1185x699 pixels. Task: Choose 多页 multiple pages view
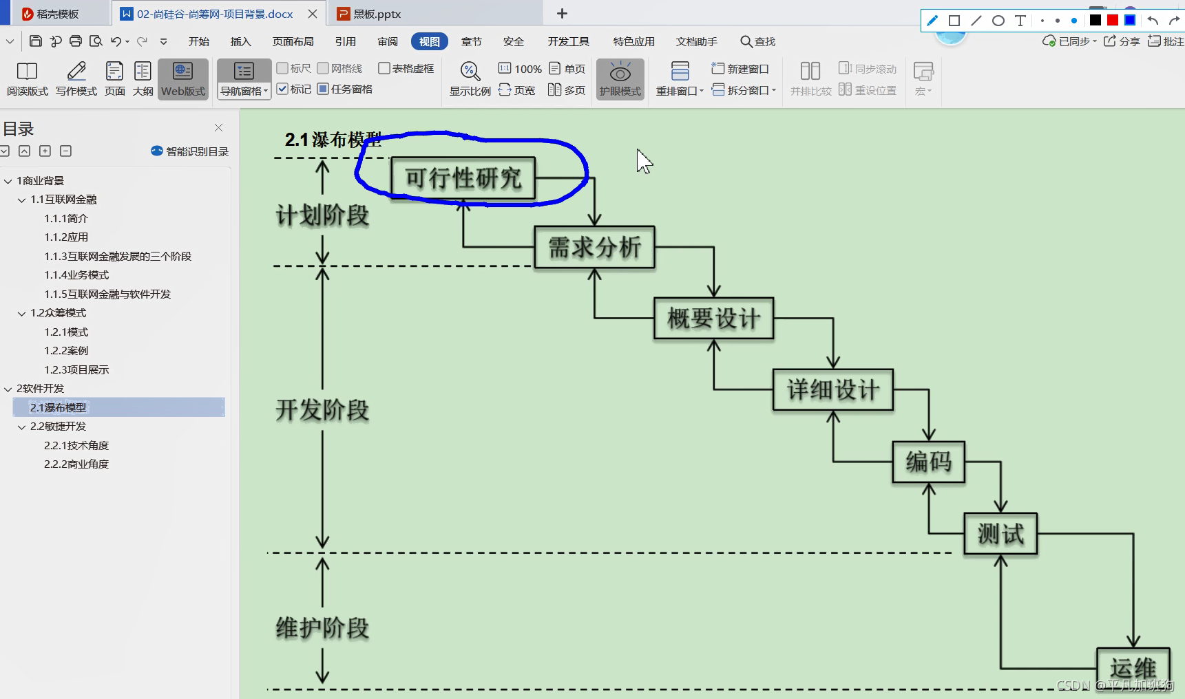coord(567,90)
